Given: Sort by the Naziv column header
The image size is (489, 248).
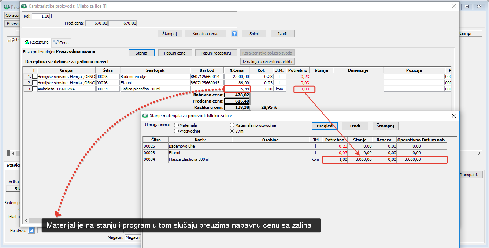Looking at the screenshot, I should 200,140.
